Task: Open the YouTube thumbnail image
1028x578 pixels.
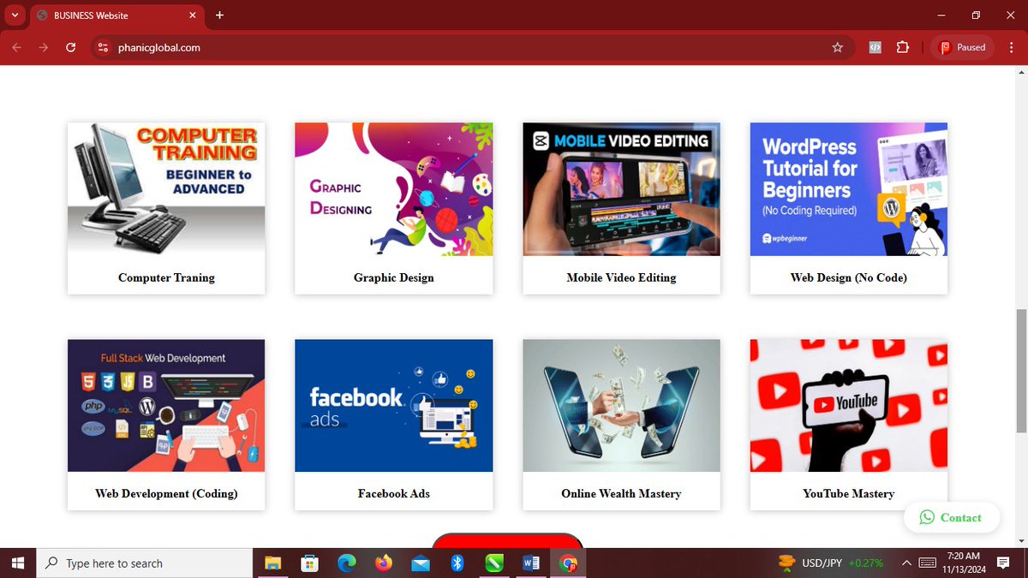Action: click(849, 406)
